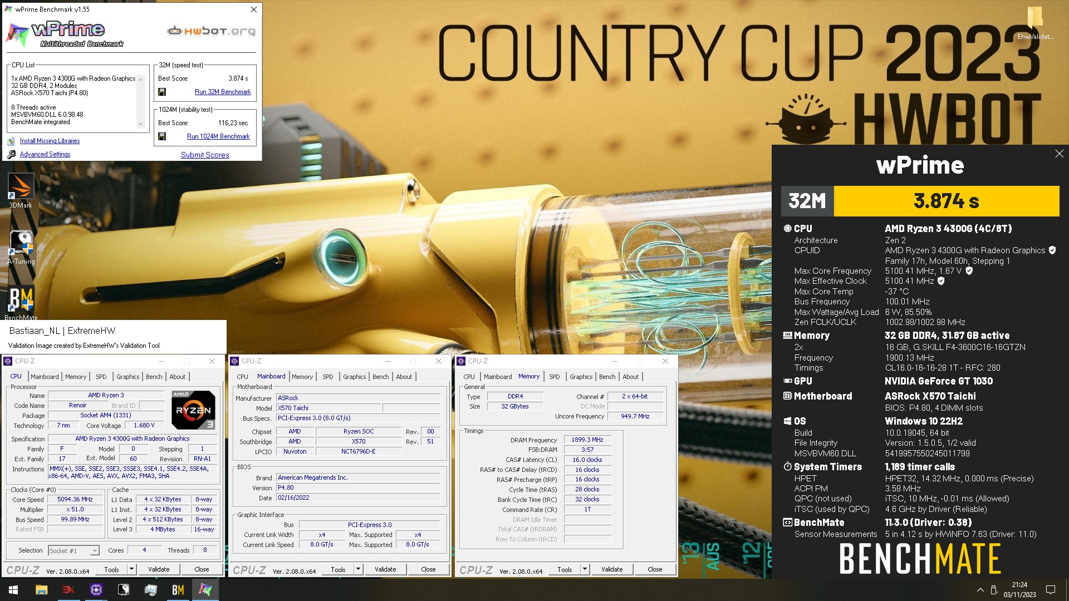Click the Core Voltage 1.680 V field
Image resolution: width=1069 pixels, height=601 pixels.
[x=144, y=426]
